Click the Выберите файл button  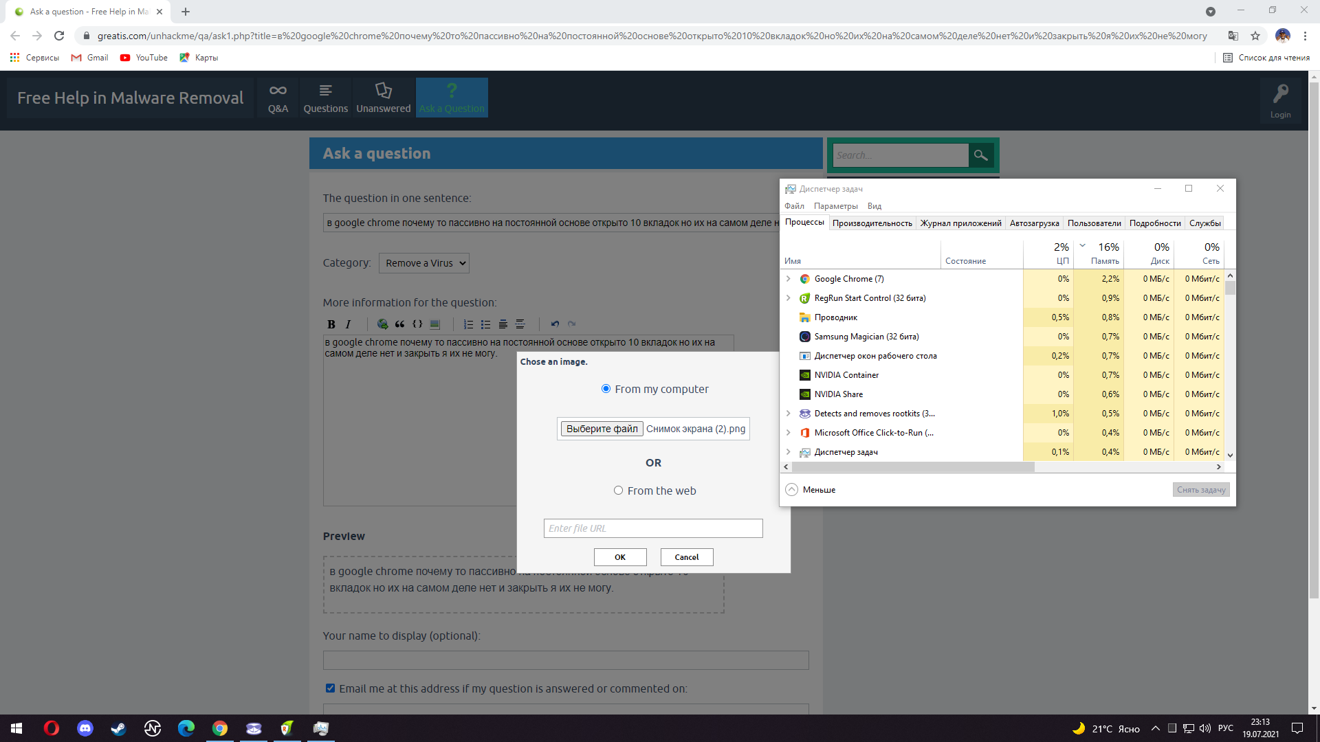[x=602, y=429]
